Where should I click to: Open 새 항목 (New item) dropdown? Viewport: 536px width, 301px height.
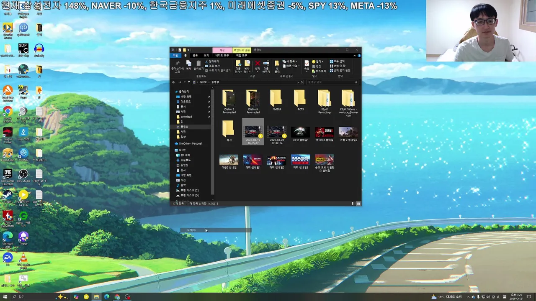pyautogui.click(x=290, y=61)
